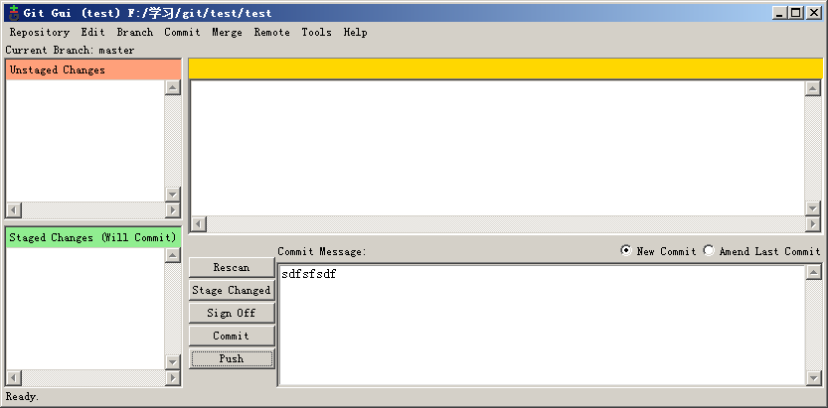Click the Rescan button

point(232,267)
